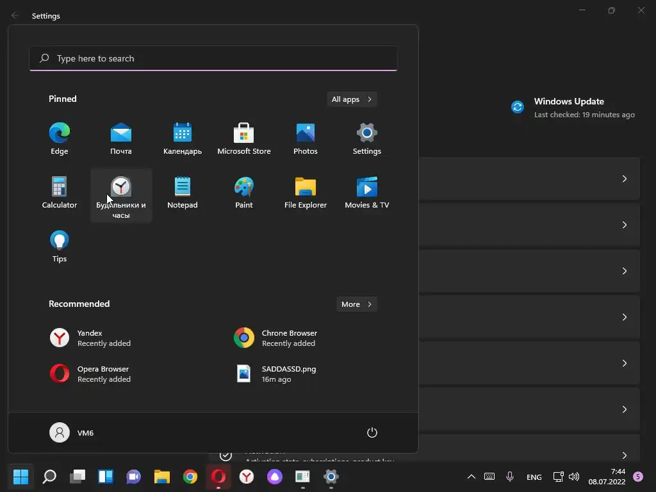Open Alice assistant purple taskbar icon
The image size is (656, 492).
[x=274, y=477]
